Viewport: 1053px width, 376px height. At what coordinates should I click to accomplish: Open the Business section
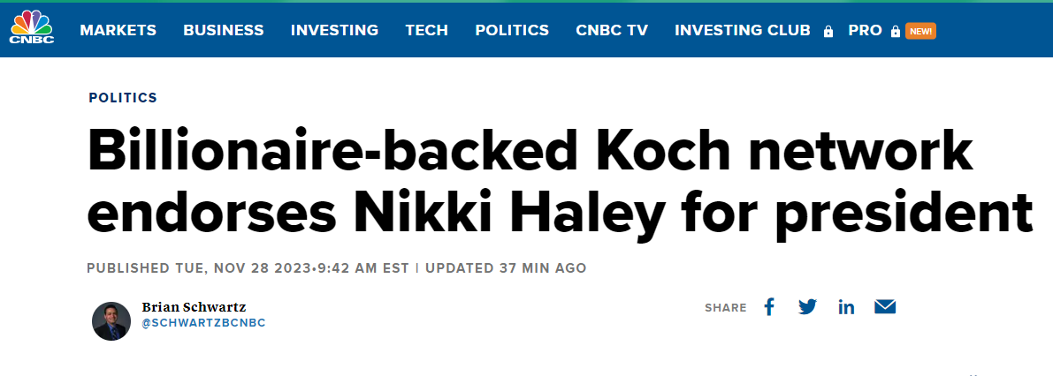pos(223,30)
